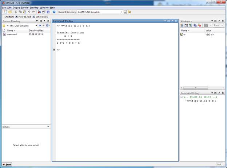227x168 pixels.
Task: Import data into Workspace icon
Action: click(191, 25)
